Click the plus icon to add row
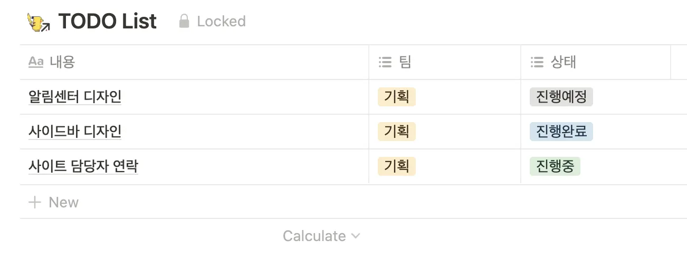The image size is (687, 260). [x=35, y=202]
